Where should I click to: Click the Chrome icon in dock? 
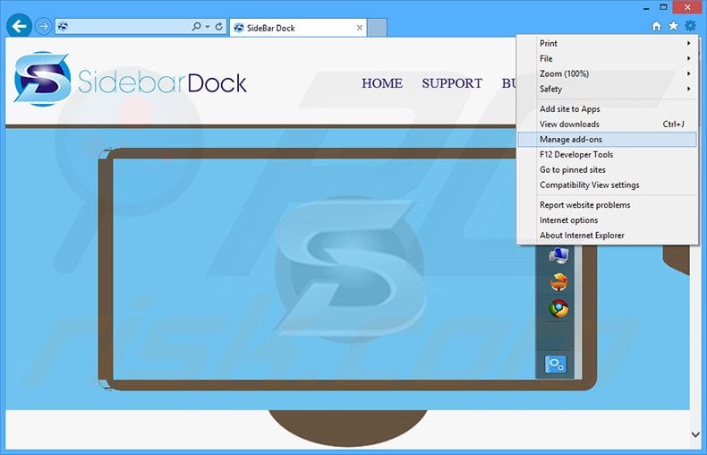[558, 309]
